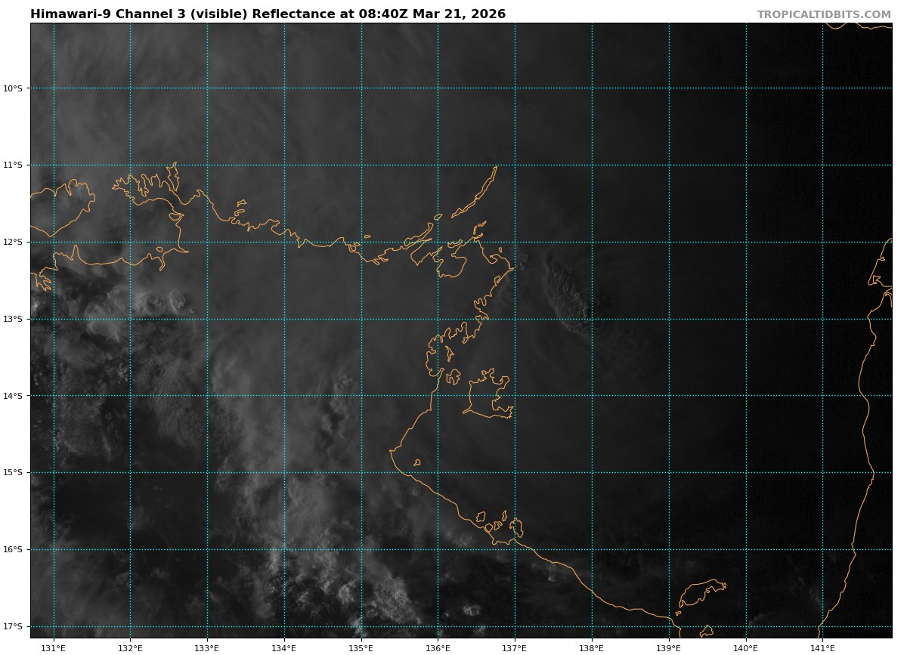This screenshot has height=655, width=907.
Task: Click the 141°E longitude axis label
Action: click(822, 647)
